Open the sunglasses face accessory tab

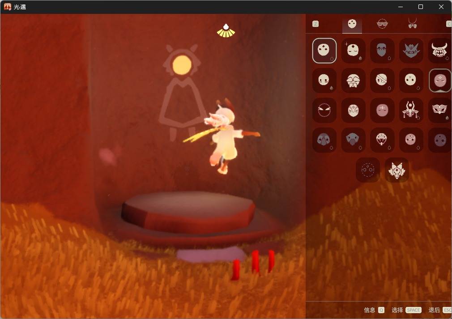pos(382,24)
